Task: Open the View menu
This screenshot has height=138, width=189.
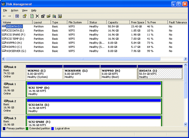Action: (x=25, y=11)
